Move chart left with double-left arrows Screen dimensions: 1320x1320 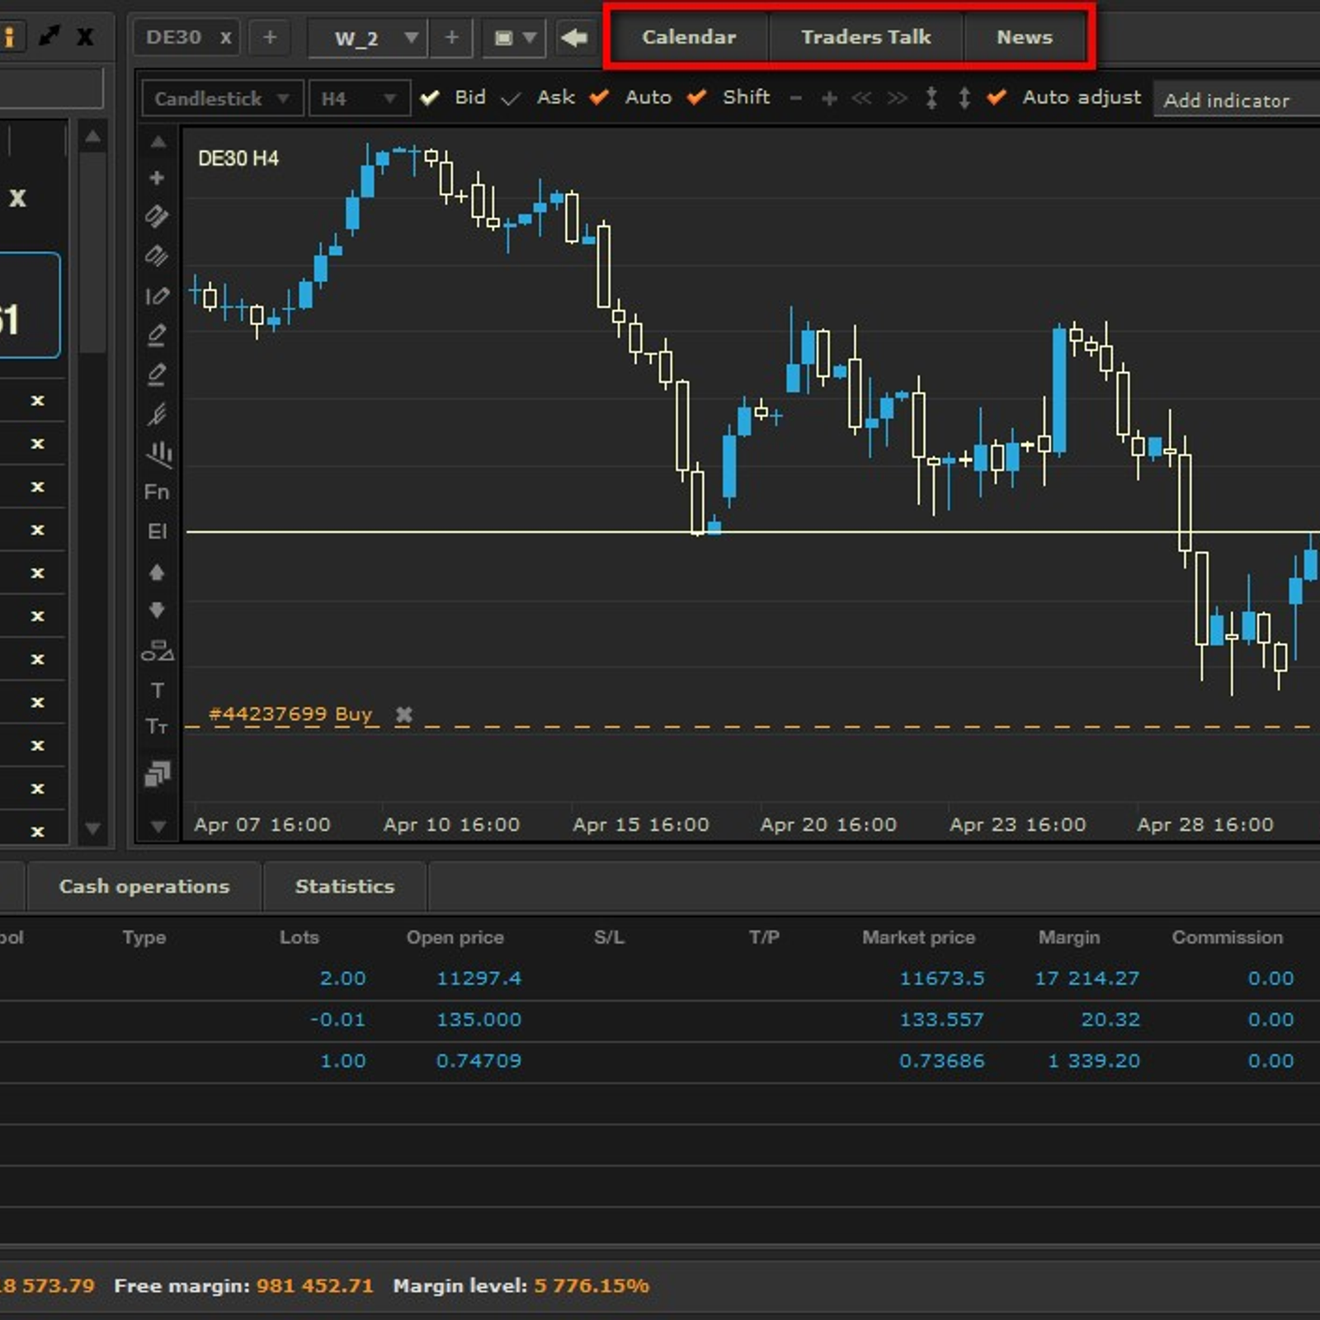point(862,98)
